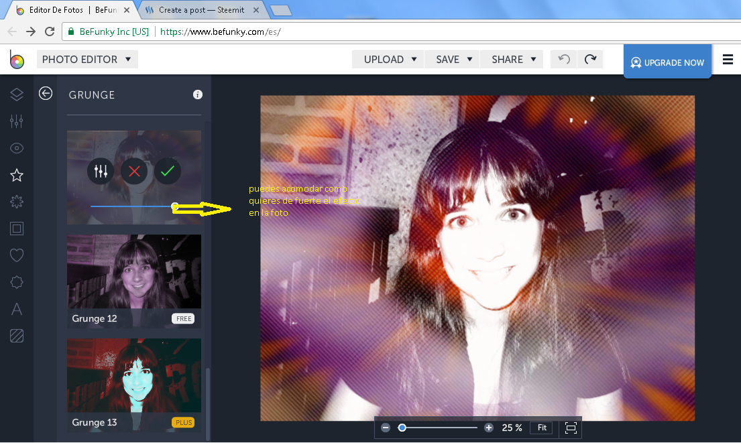
Task: Open the Frames square icon
Action: (17, 229)
